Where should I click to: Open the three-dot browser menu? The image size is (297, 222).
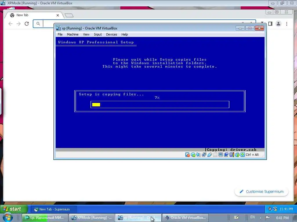[x=287, y=24]
